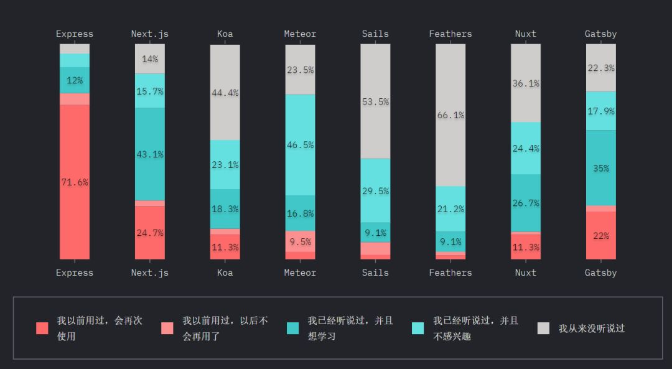Click the legend text '我以前用过，会再次使用'
The image size is (672, 369).
tap(100, 329)
